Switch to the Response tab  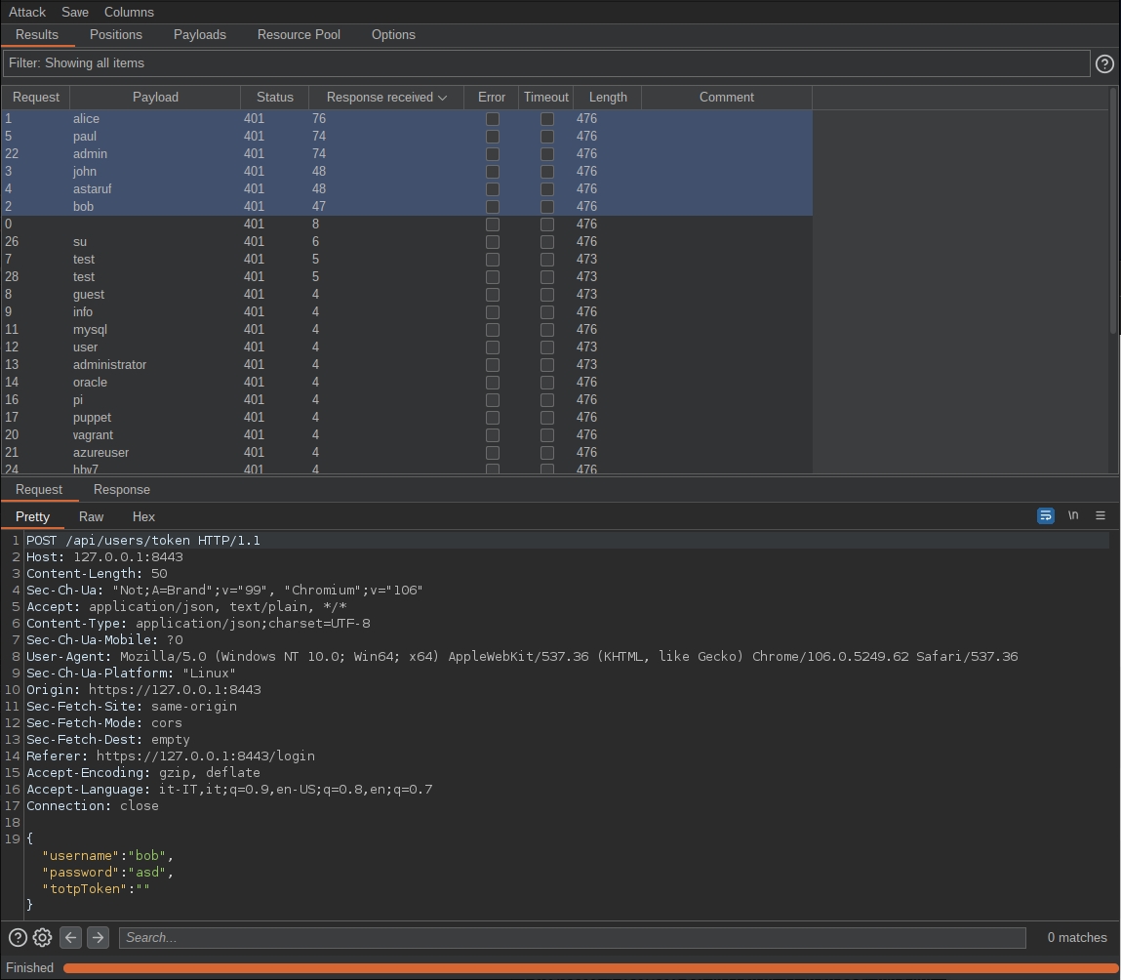click(x=122, y=489)
